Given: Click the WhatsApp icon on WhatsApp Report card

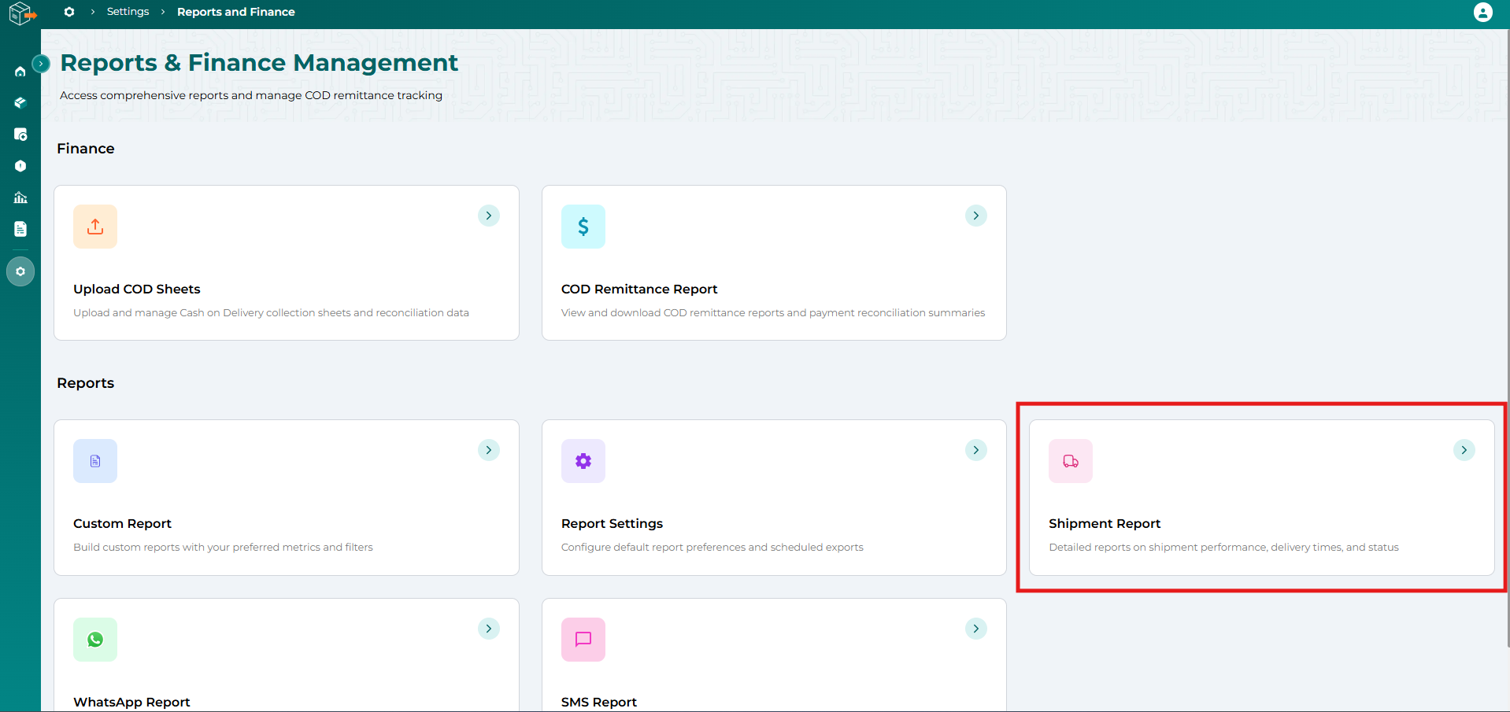Looking at the screenshot, I should pos(95,640).
